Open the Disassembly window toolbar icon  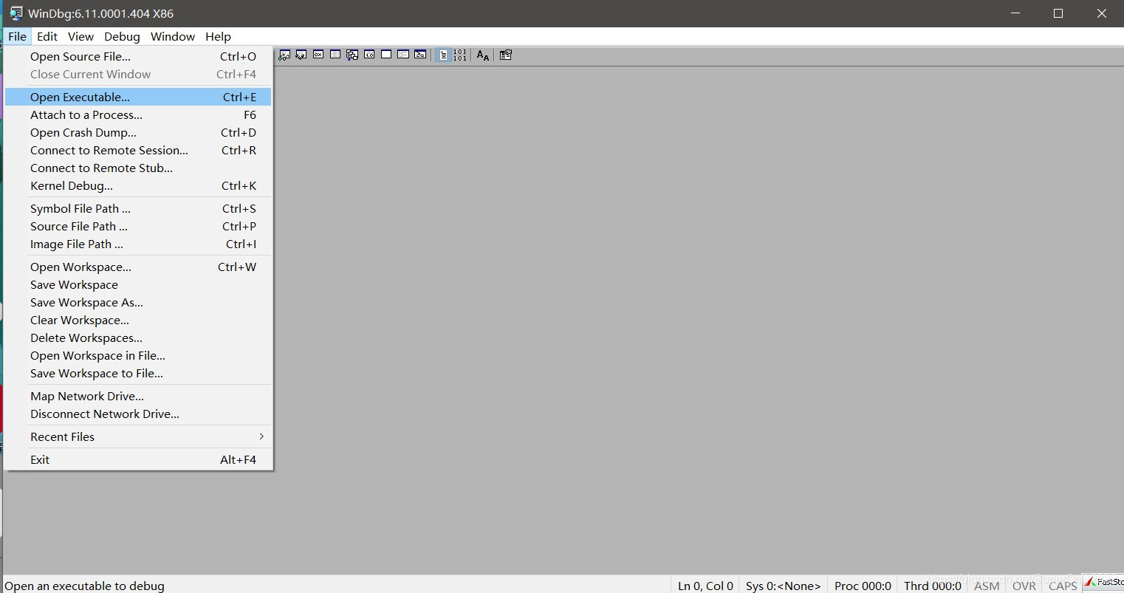(x=369, y=55)
